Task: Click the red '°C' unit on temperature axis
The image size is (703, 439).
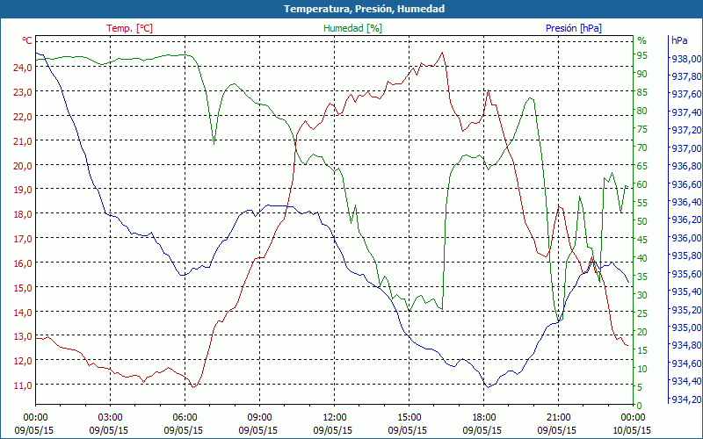Action: [27, 40]
